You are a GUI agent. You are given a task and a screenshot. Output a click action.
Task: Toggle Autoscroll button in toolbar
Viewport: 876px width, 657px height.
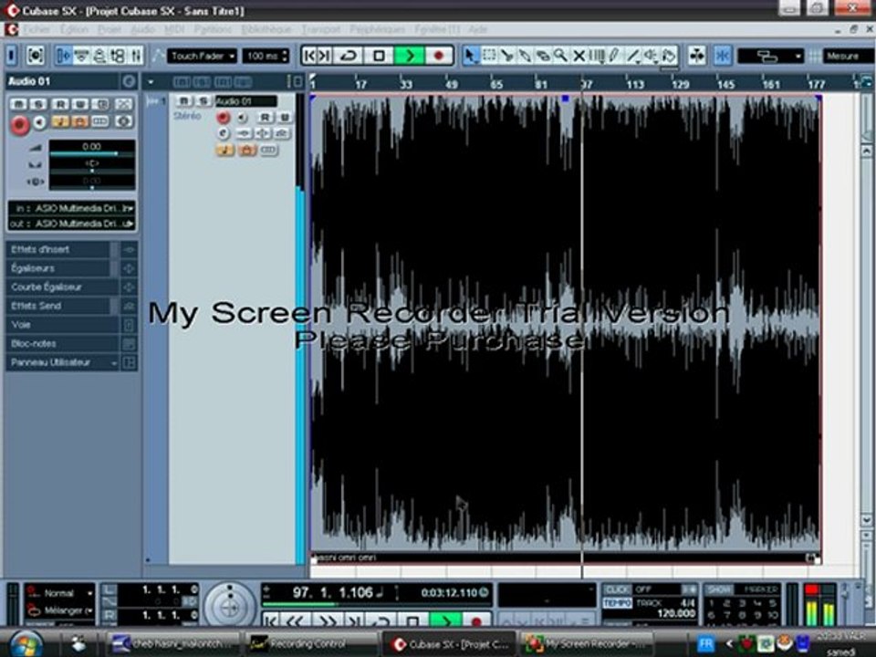pyautogui.click(x=696, y=56)
